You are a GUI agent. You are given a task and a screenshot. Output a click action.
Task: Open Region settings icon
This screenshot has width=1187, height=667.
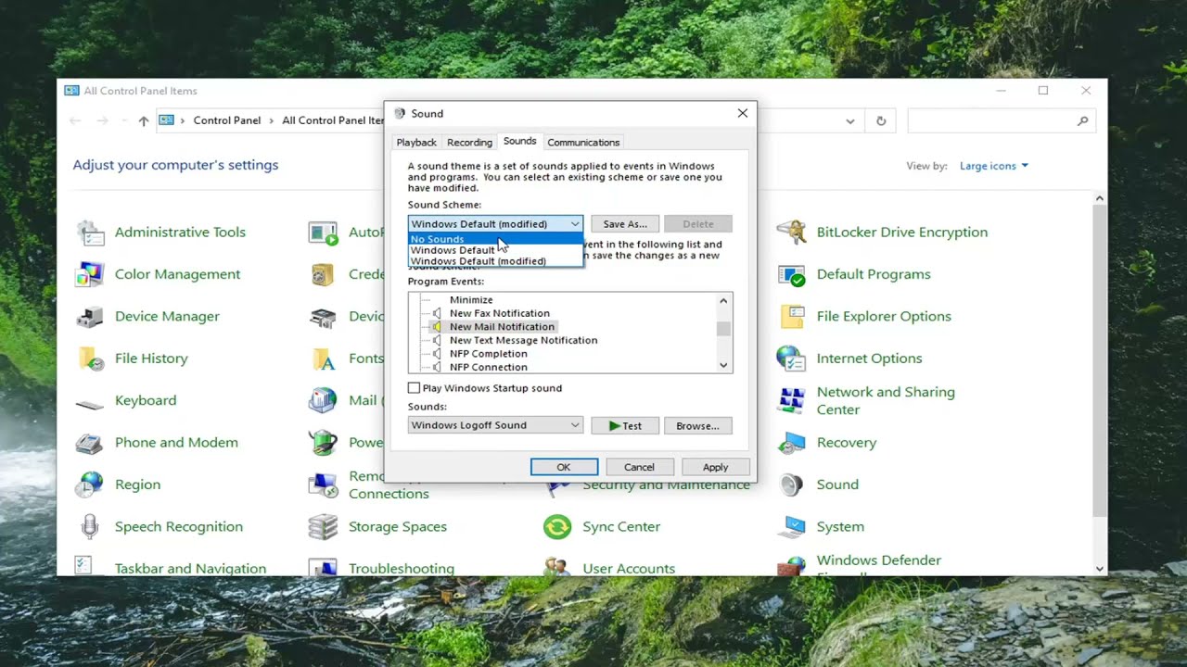[90, 485]
